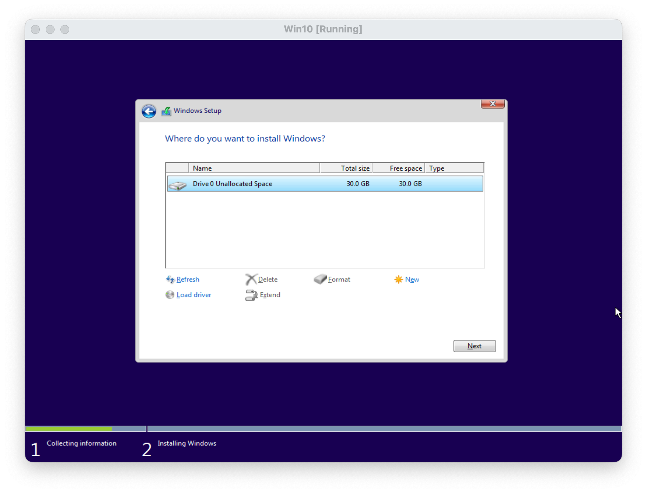Viewport: 647px width, 493px height.
Task: Select the Drive 0 Unallocated Space row
Action: coord(295,184)
